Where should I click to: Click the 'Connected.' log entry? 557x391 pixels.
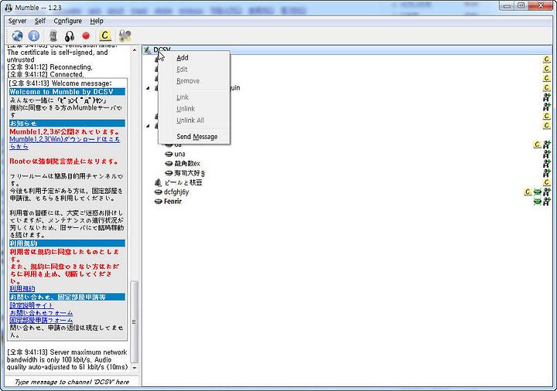(x=46, y=74)
